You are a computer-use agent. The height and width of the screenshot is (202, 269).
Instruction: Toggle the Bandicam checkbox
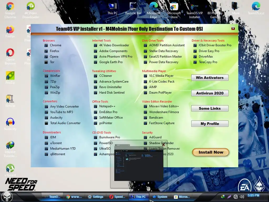(x=145, y=118)
